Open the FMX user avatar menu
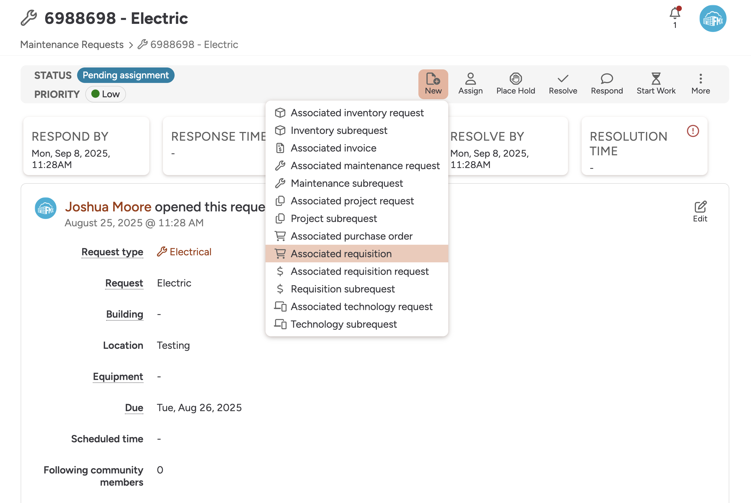 (712, 19)
